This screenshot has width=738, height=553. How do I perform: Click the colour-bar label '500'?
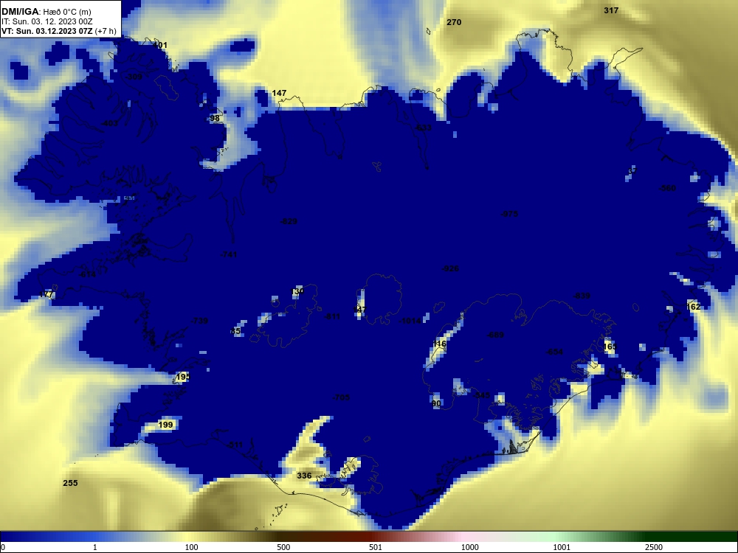point(283,547)
